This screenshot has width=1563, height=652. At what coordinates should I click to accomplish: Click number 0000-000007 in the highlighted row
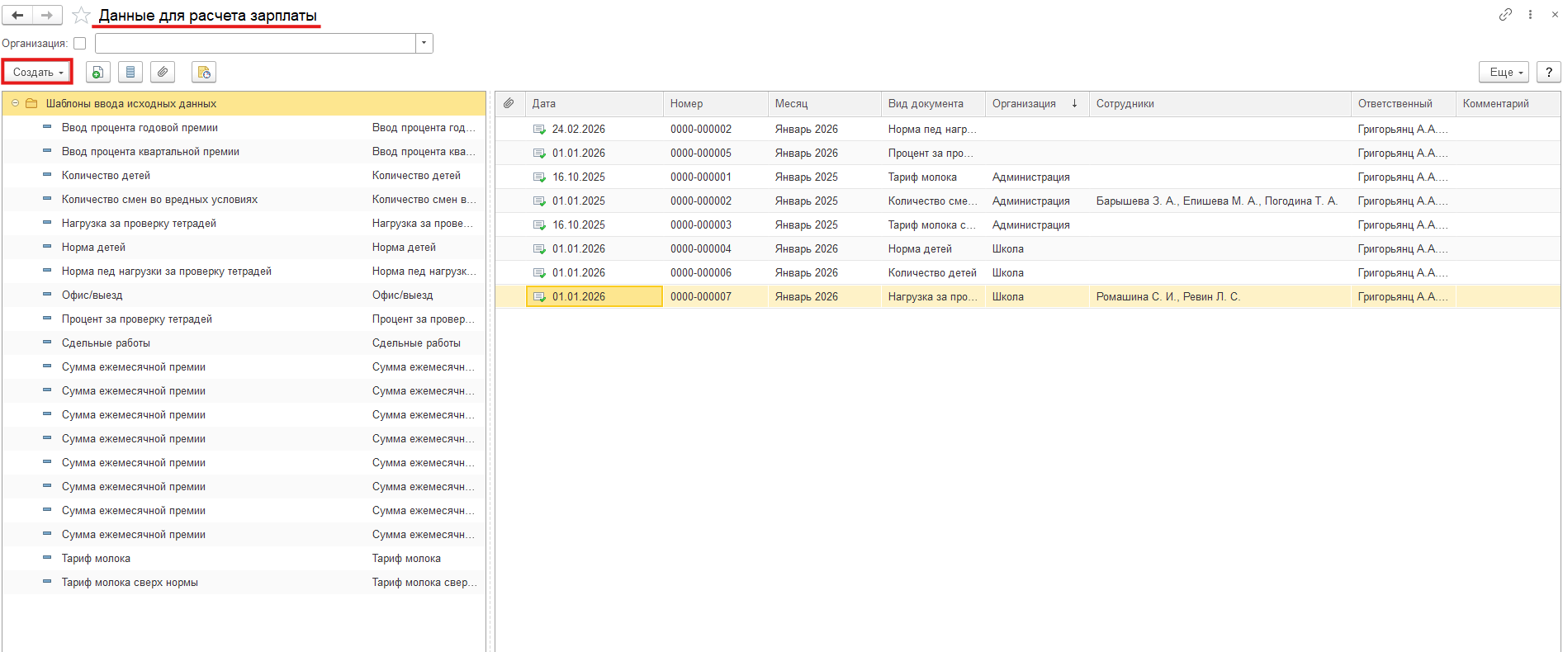[701, 297]
